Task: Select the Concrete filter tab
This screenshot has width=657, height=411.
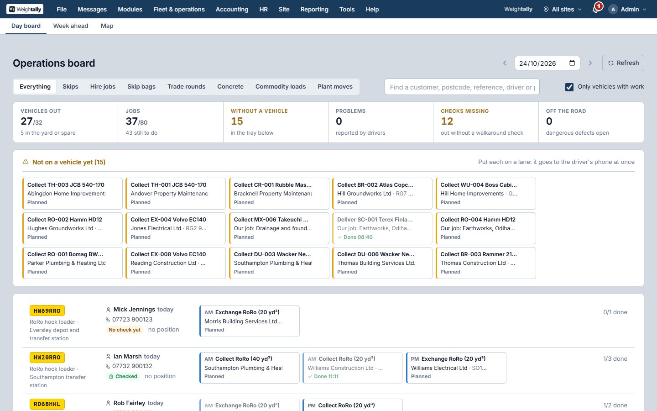Action: 230,87
